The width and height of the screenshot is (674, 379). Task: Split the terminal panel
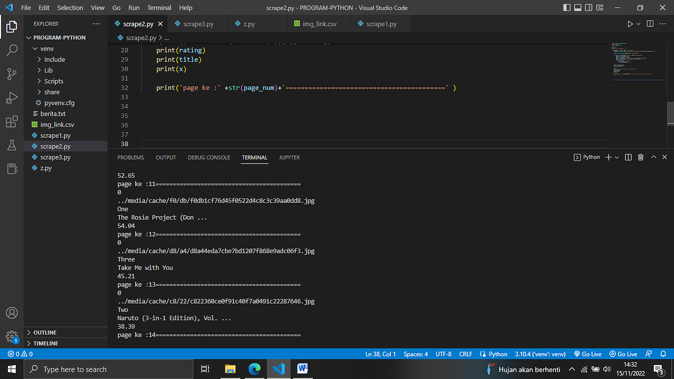[628, 157]
